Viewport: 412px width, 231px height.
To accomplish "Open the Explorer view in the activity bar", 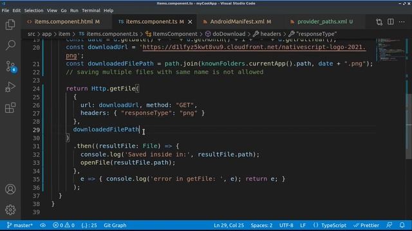I will [x=10, y=24].
